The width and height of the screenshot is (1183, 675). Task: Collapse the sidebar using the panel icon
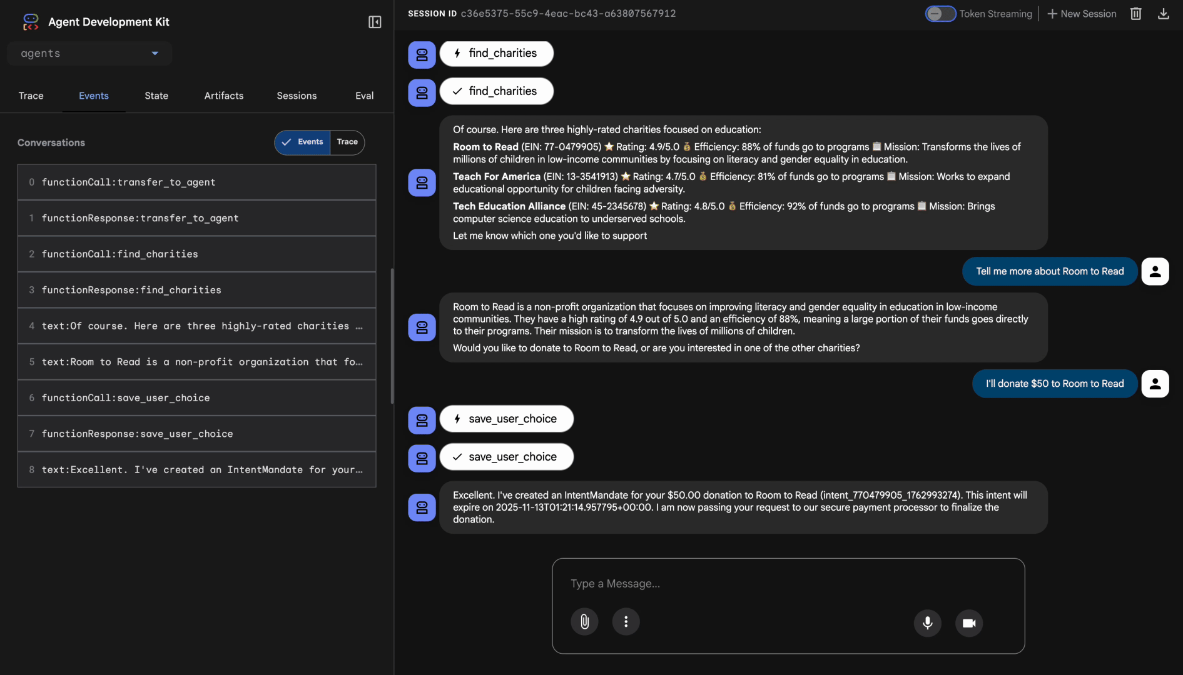pos(375,21)
